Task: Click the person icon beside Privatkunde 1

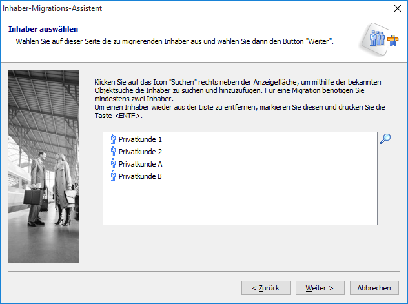Action: pyautogui.click(x=113, y=139)
